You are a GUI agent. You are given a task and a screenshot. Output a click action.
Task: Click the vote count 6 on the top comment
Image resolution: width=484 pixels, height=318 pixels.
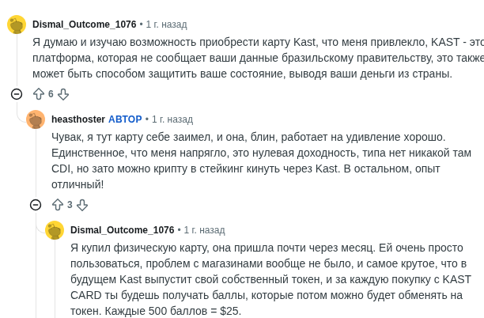pyautogui.click(x=51, y=94)
